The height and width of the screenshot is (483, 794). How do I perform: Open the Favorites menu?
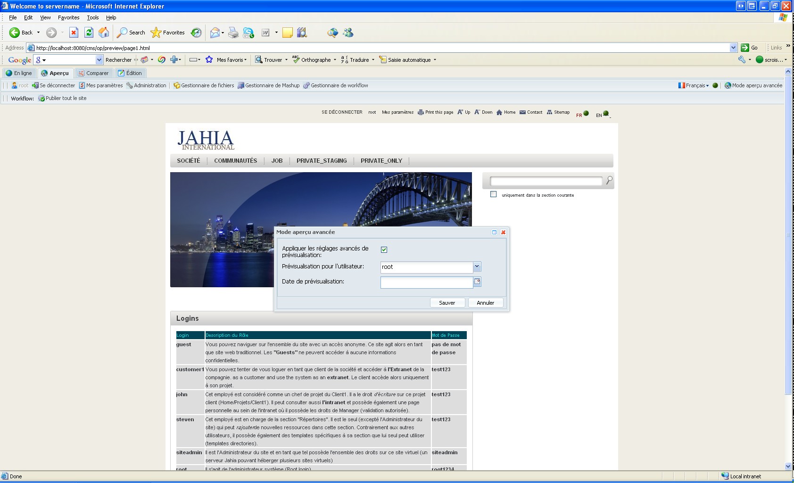(x=69, y=17)
